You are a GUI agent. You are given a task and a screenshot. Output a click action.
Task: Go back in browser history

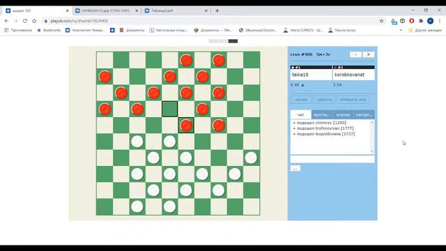click(6, 21)
